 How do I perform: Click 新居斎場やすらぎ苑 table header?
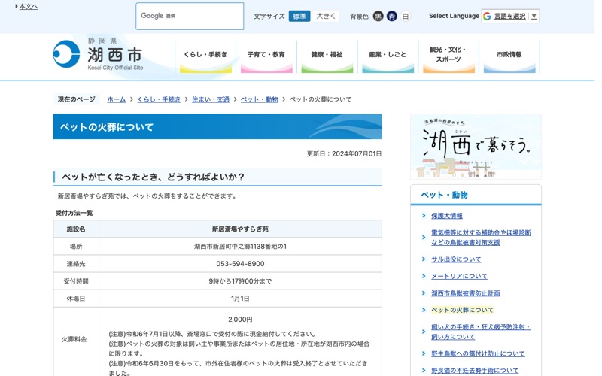(240, 229)
